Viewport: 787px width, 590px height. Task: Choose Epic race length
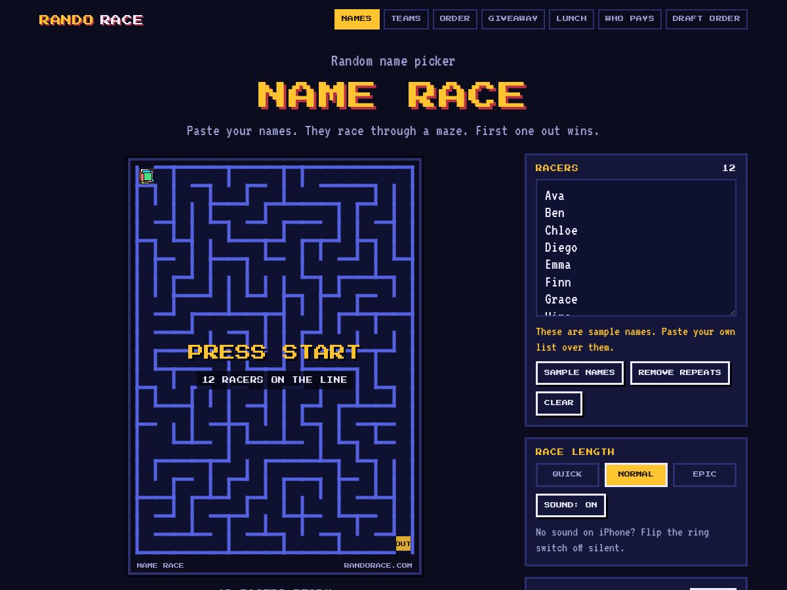pos(704,475)
